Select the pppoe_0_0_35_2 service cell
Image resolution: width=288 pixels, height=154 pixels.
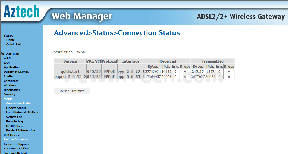(70, 77)
